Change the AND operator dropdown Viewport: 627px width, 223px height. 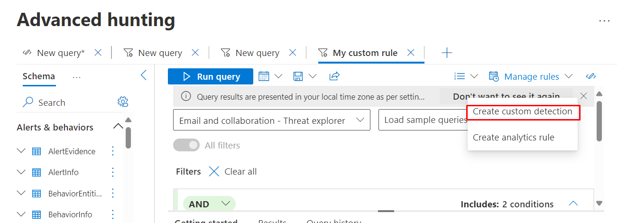(x=209, y=204)
